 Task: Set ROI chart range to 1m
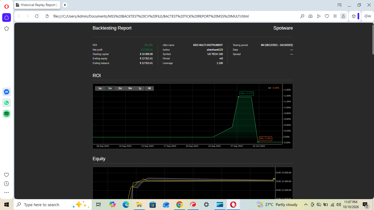pos(110,88)
